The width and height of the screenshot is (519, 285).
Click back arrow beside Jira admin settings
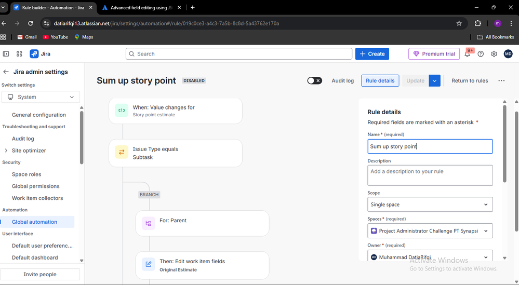6,72
